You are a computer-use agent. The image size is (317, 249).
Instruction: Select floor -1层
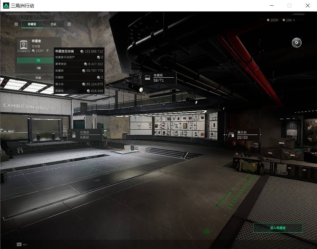pyautogui.click(x=36, y=68)
